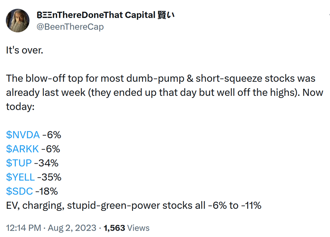Click the EV, charging stocks line

click(x=134, y=205)
